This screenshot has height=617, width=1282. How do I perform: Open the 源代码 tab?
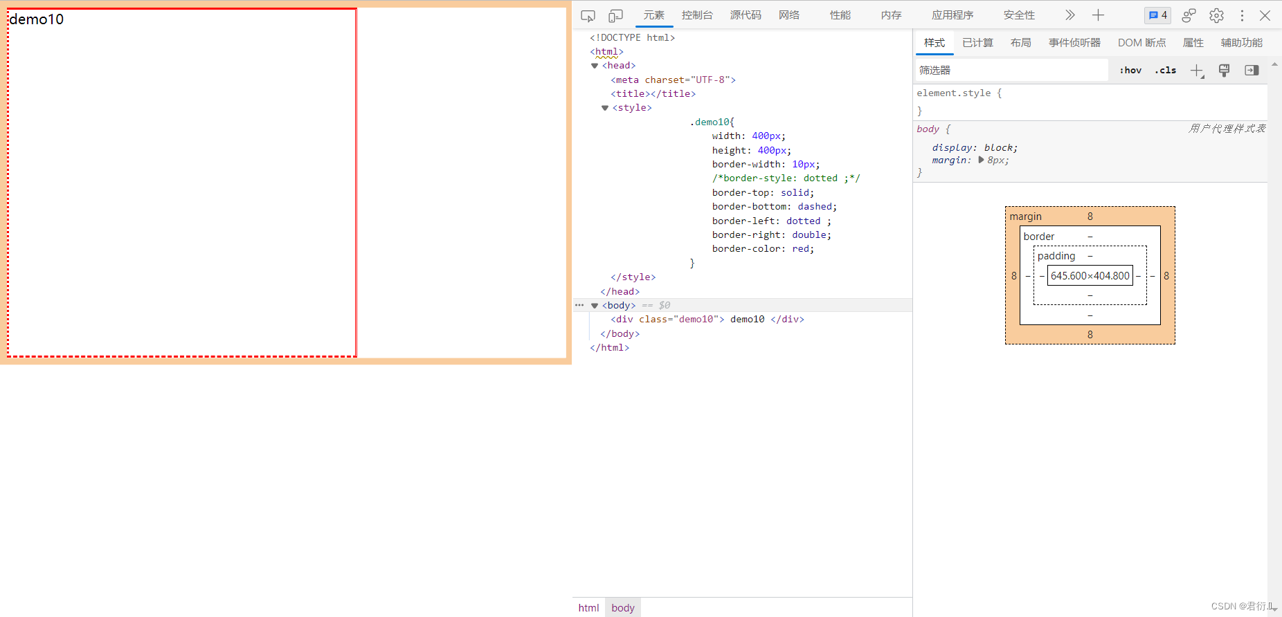(746, 15)
